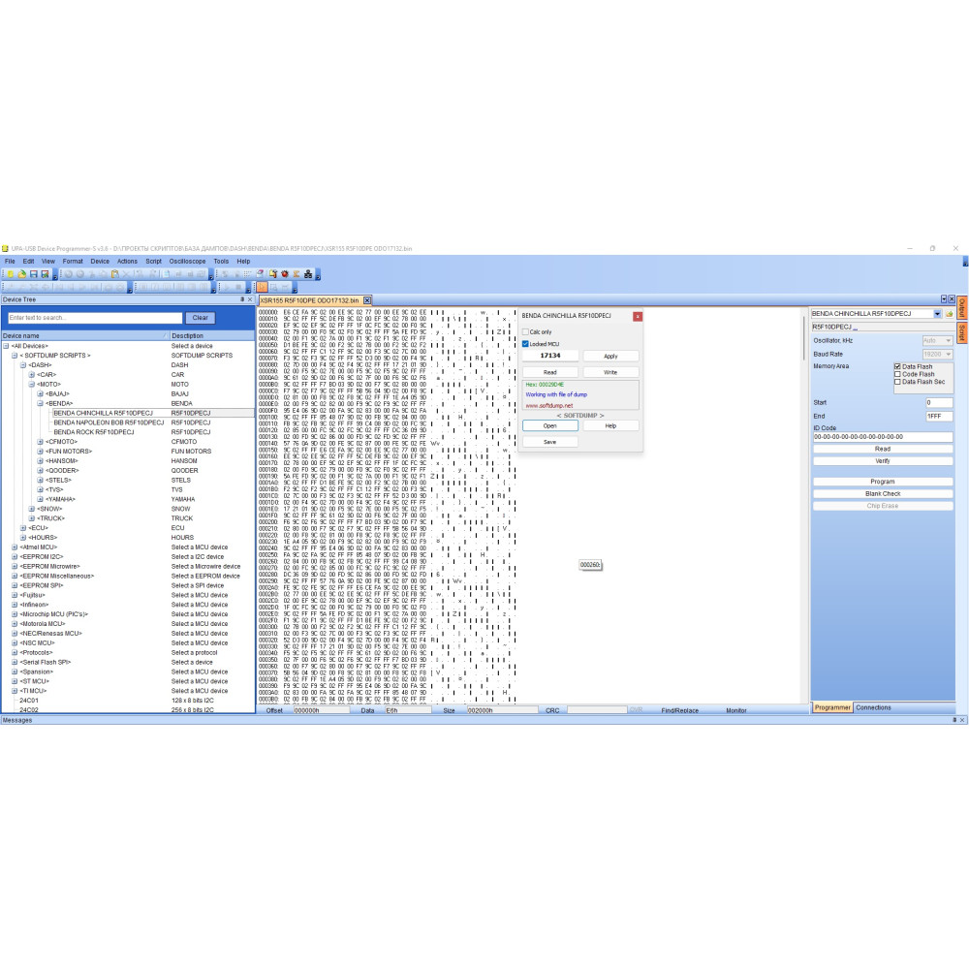Expand the YAMAHA tree node
The image size is (969, 969).
40,499
